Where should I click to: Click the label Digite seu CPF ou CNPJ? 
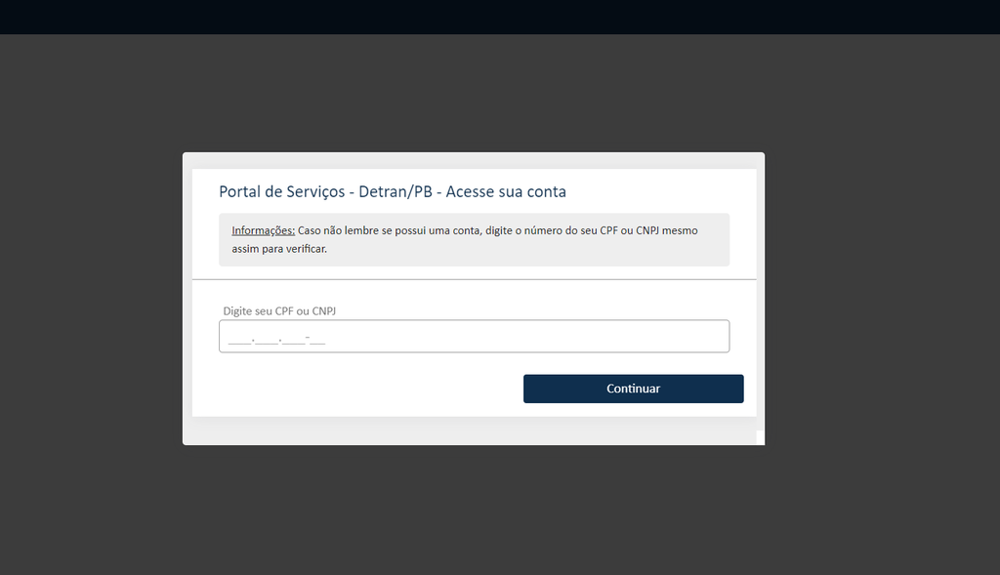tap(279, 311)
